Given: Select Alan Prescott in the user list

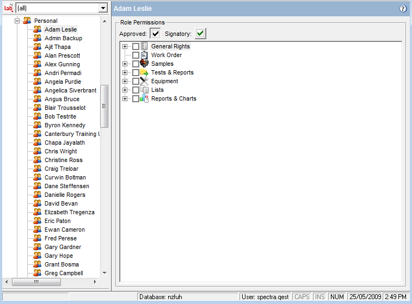Looking at the screenshot, I should [x=62, y=55].
